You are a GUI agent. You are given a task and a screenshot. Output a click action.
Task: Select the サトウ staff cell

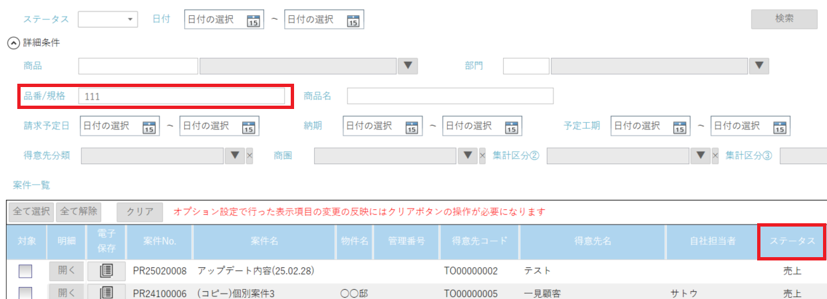point(713,293)
